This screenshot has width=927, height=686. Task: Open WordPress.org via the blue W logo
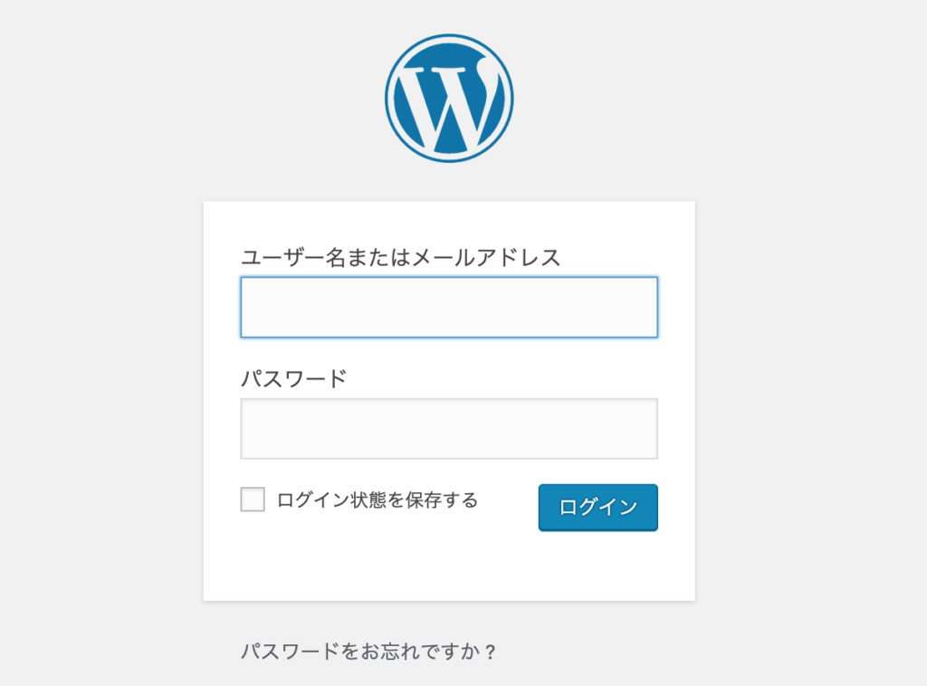(449, 99)
